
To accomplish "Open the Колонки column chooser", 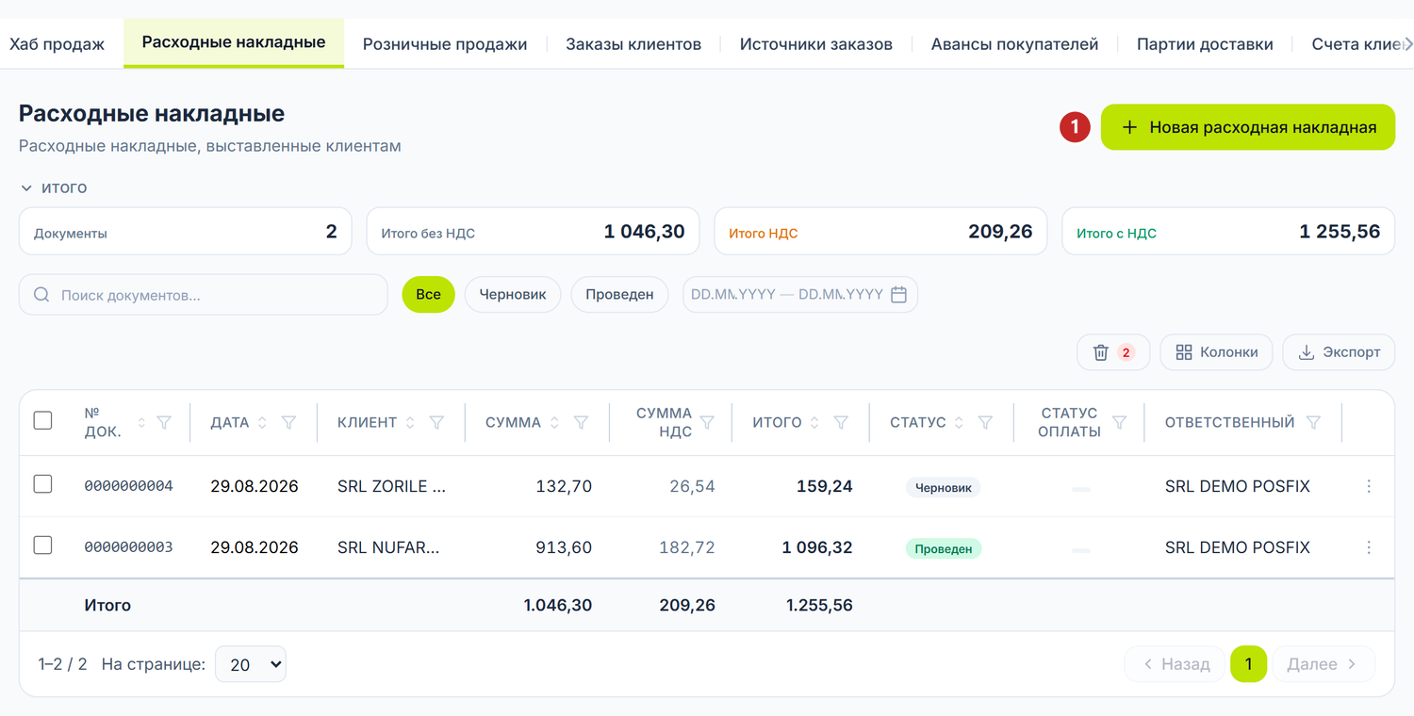I will coord(1216,352).
